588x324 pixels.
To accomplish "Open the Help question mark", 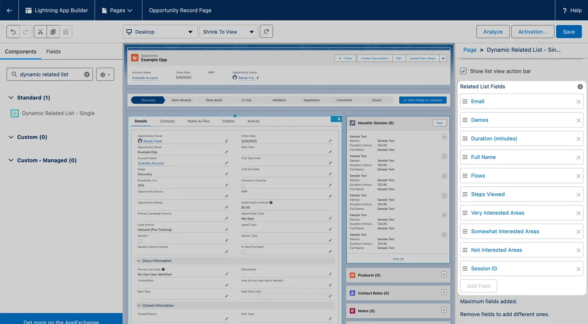I will (x=564, y=10).
